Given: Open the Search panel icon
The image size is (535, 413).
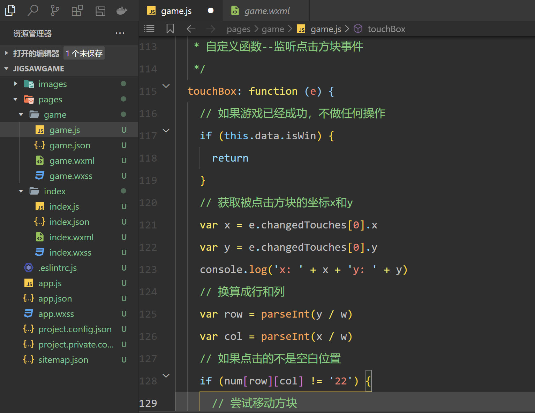Looking at the screenshot, I should point(33,10).
